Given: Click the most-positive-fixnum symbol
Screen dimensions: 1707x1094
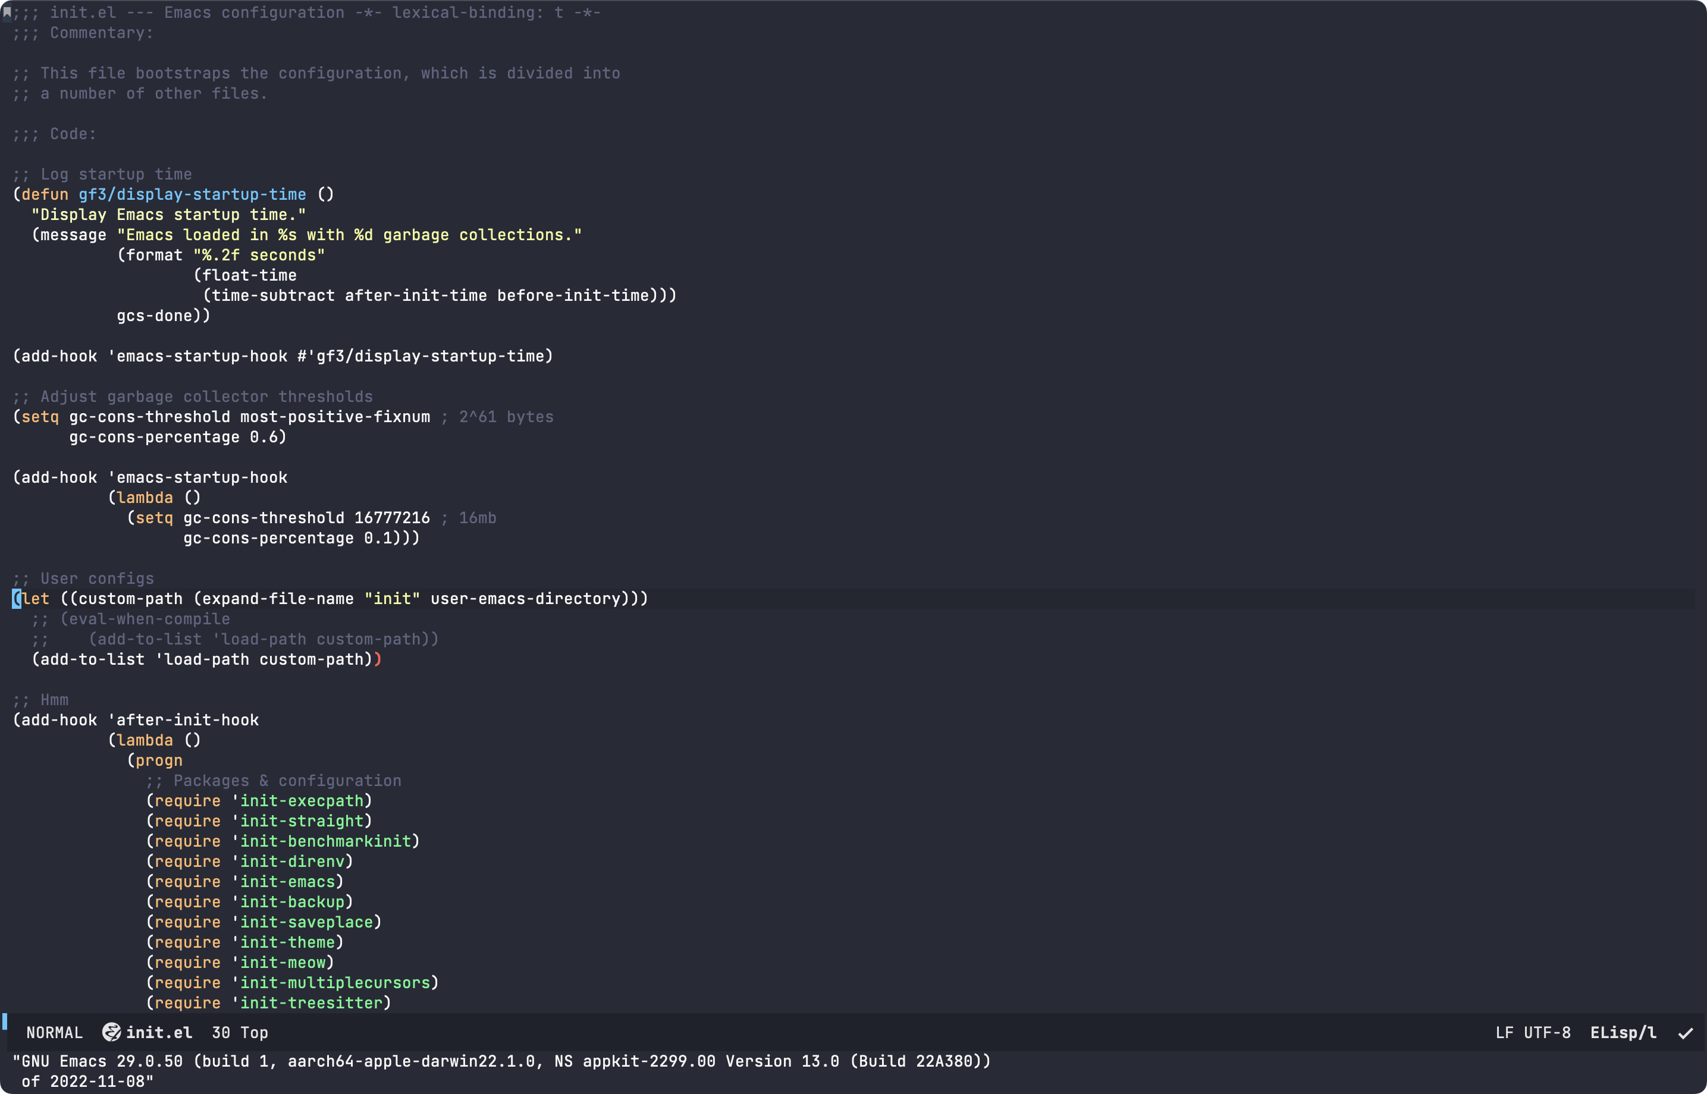Looking at the screenshot, I should 335,416.
